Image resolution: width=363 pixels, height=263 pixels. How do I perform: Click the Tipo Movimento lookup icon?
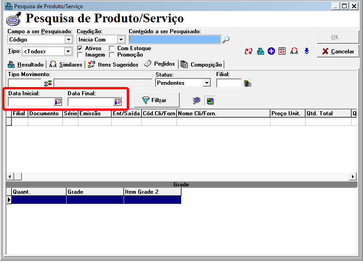pyautogui.click(x=48, y=83)
